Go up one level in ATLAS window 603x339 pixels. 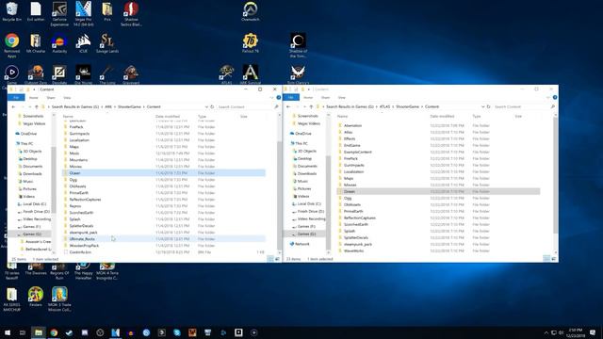[311, 106]
